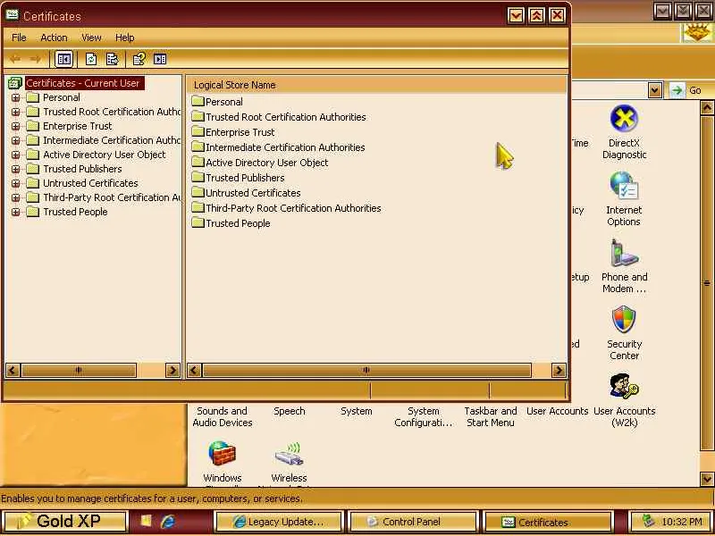Select Active Directory User Object in right pane
The width and height of the screenshot is (715, 536).
(x=266, y=163)
